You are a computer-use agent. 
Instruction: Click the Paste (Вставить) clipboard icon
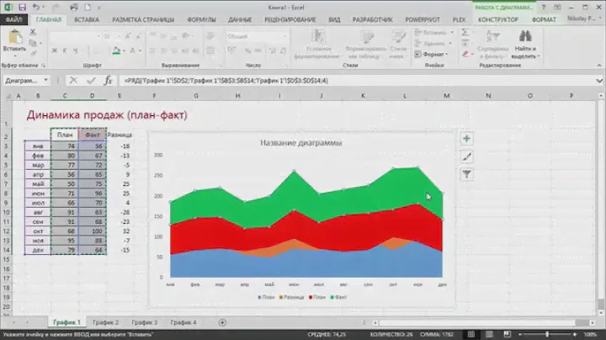click(16, 40)
